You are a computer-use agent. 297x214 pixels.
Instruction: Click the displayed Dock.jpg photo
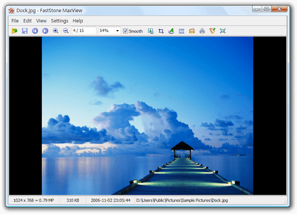[148, 116]
